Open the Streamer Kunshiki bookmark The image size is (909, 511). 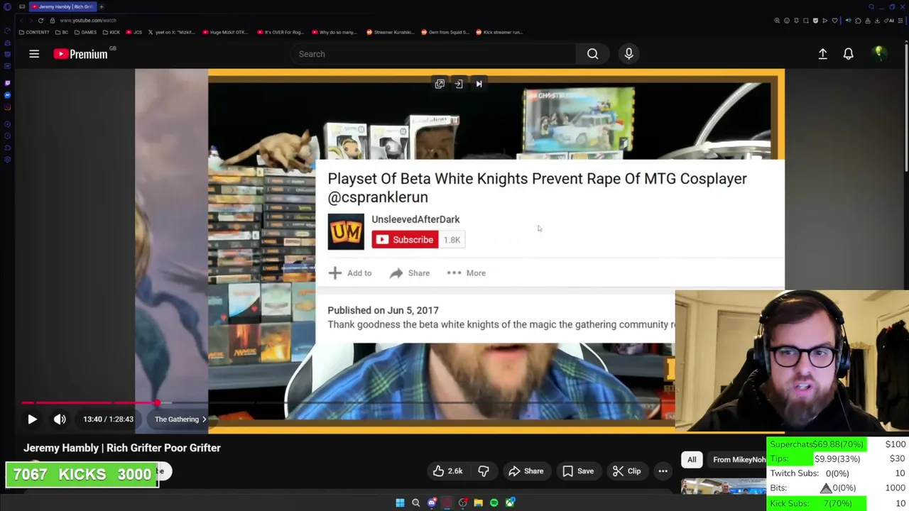pyautogui.click(x=391, y=32)
